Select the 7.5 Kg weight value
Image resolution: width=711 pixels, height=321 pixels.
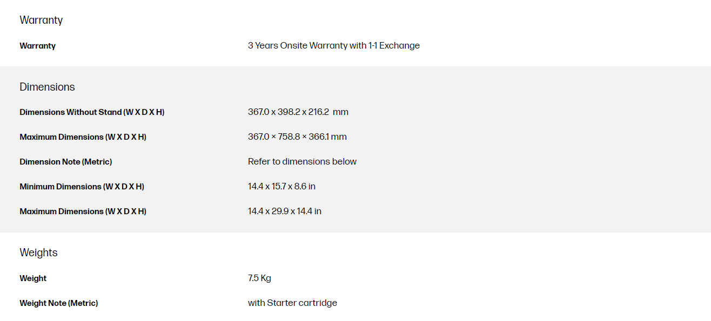(259, 278)
